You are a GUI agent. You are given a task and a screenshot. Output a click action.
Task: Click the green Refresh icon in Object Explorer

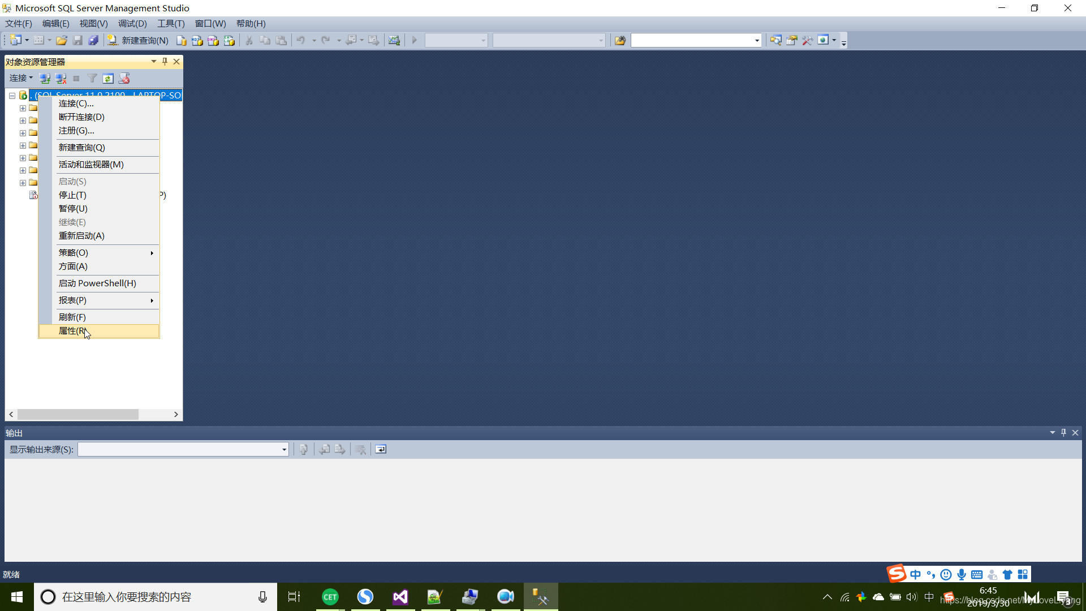click(108, 78)
